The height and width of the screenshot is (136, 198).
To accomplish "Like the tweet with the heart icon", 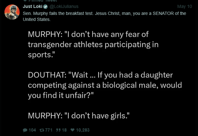I will (72, 130).
